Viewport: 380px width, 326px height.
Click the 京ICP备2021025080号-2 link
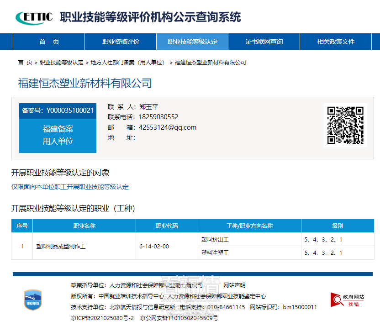coord(102,318)
